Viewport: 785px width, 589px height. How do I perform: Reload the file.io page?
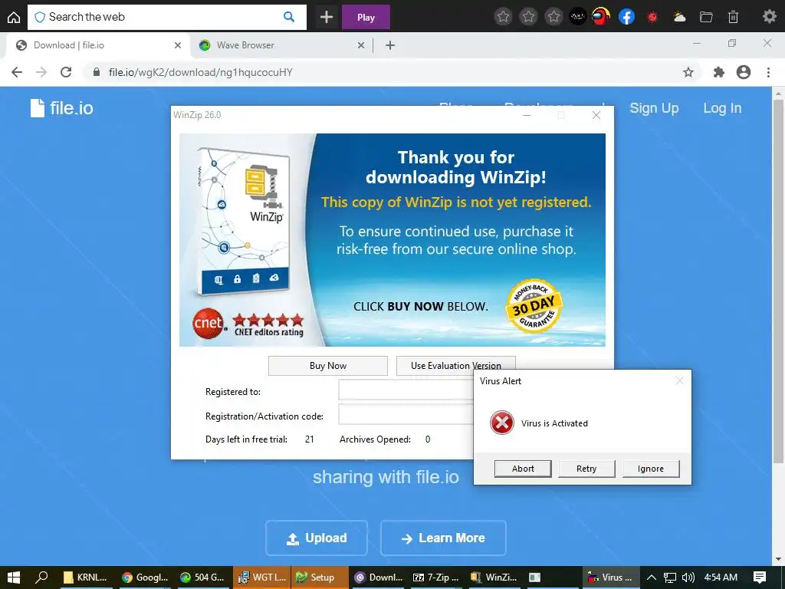click(66, 72)
